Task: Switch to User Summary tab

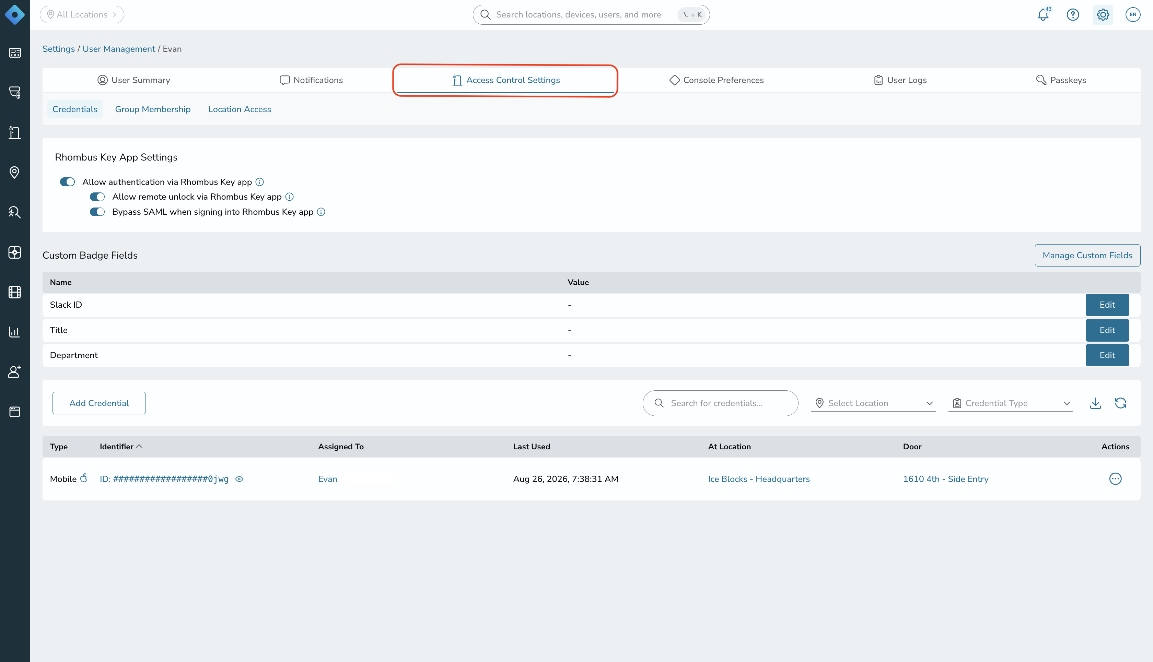Action: pyautogui.click(x=134, y=80)
